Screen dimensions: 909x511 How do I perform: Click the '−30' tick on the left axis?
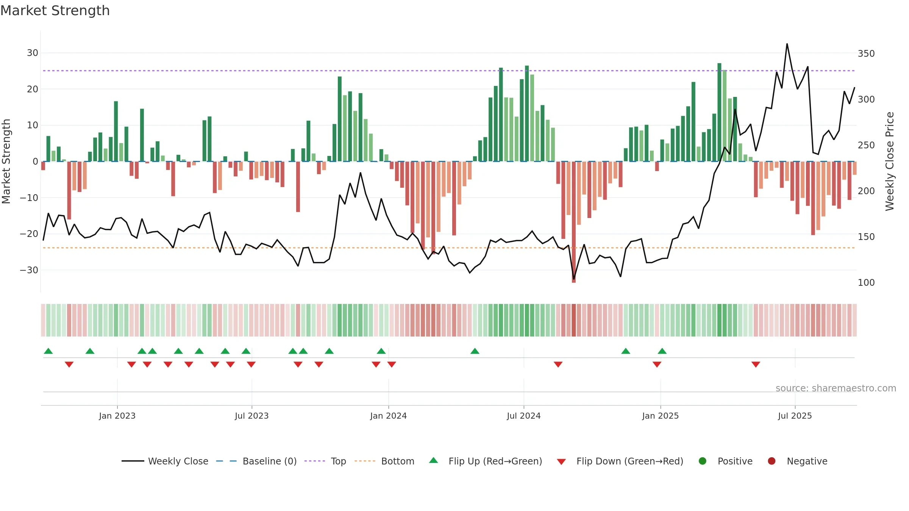tap(29, 270)
